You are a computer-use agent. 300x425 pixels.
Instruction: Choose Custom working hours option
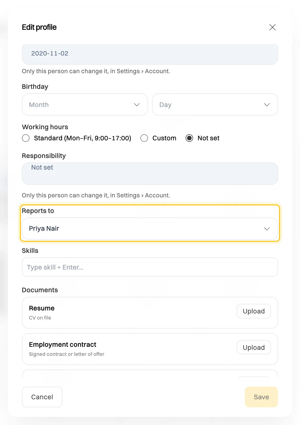(158, 138)
